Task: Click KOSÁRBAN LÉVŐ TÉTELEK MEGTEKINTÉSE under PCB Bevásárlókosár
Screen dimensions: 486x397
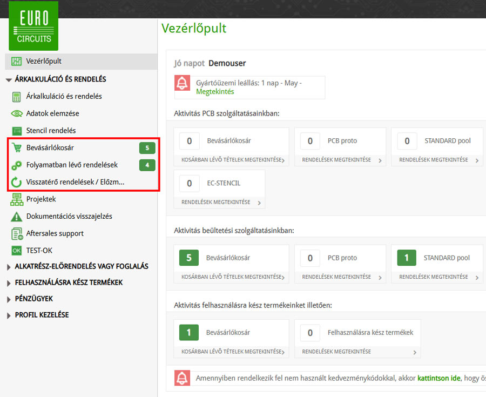Action: click(232, 160)
